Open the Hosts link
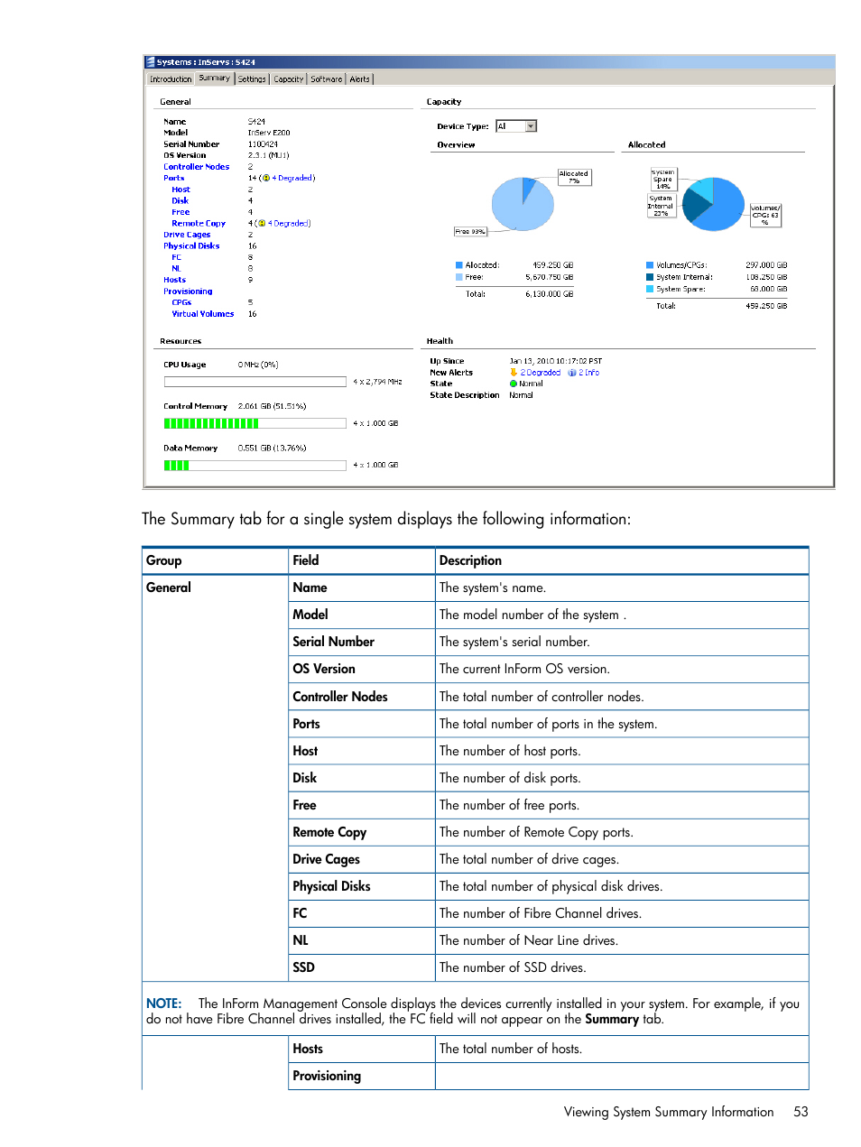 point(175,281)
